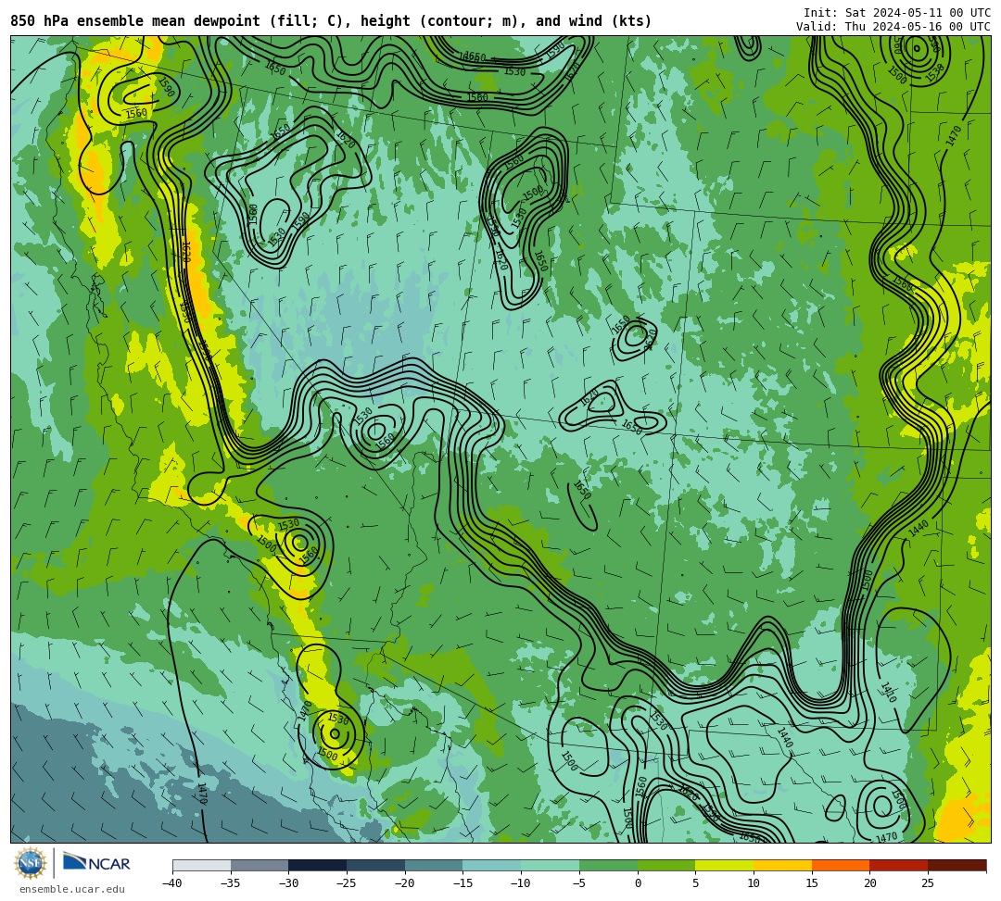1001x901 pixels.
Task: Click the colorbar label 20
Action: (869, 883)
